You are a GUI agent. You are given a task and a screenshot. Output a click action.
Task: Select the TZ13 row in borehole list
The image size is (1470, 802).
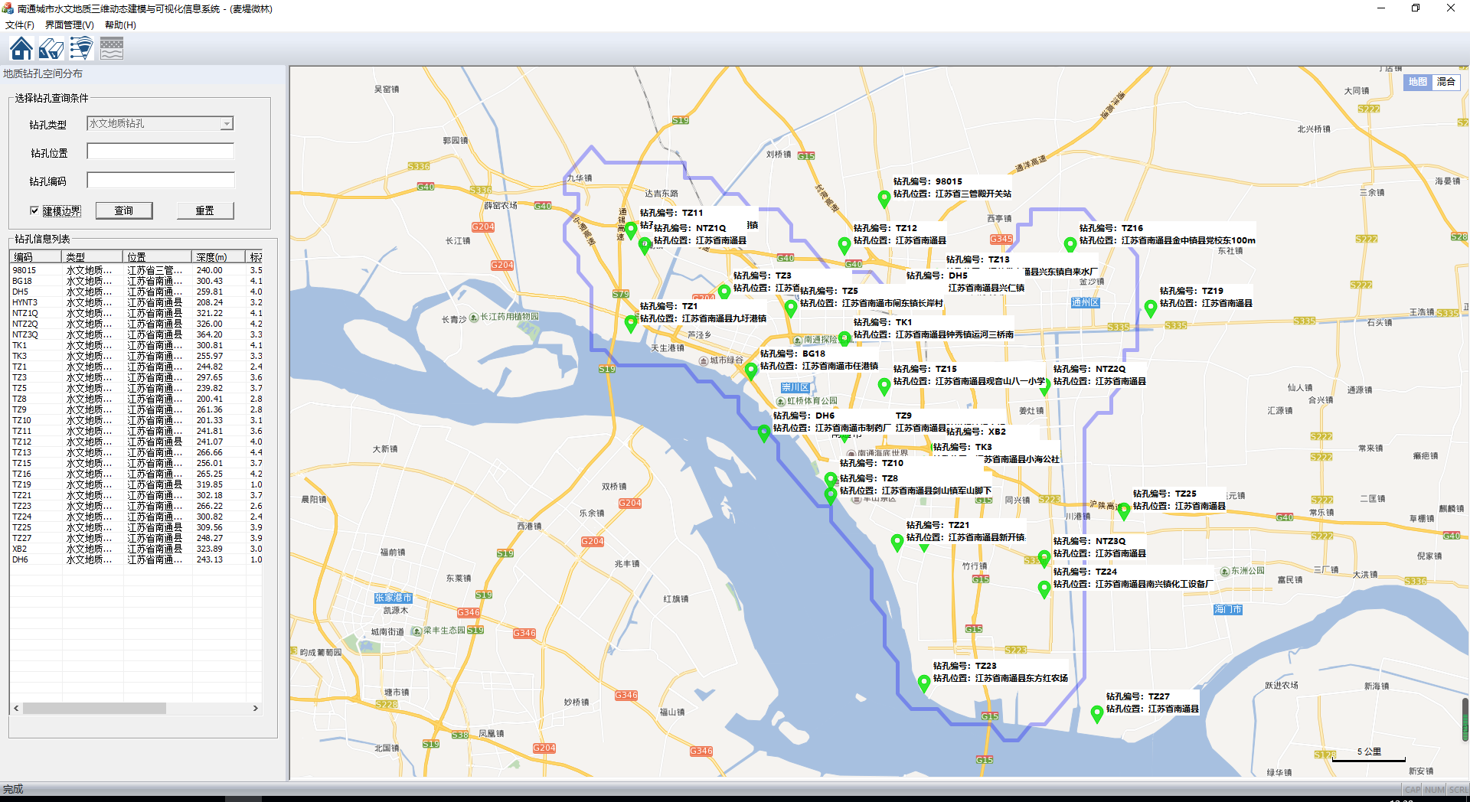pyautogui.click(x=136, y=452)
